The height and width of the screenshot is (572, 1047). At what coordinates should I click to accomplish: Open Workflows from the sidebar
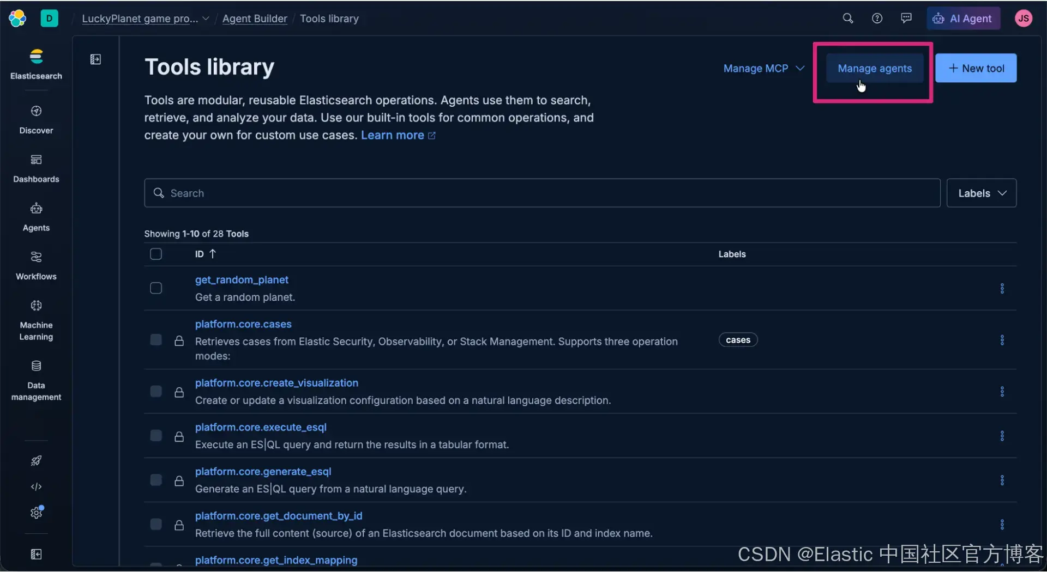pos(36,265)
